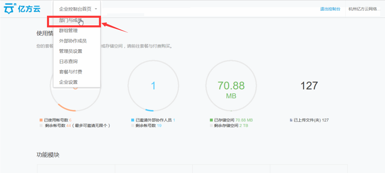Select 部门与成员 from the dropdown menu
The image size is (385, 173).
(71, 20)
